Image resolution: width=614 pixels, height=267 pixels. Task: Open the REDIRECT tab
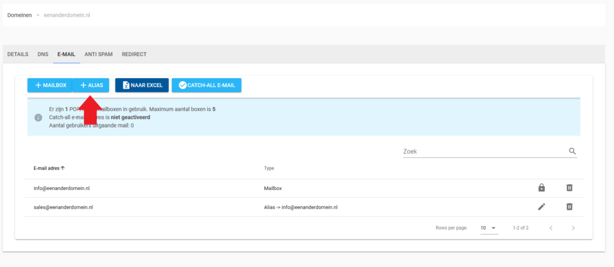click(134, 54)
